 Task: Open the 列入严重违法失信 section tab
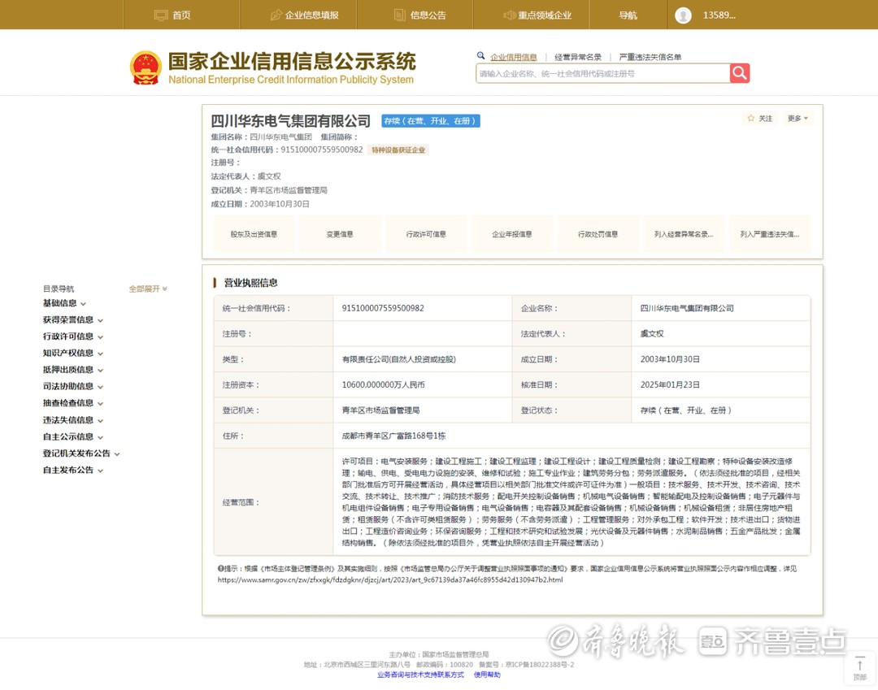tap(770, 234)
